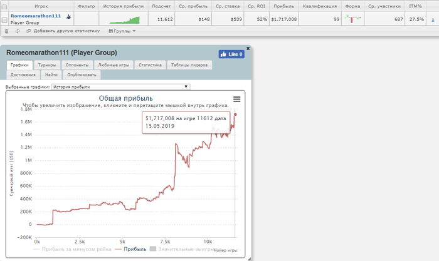Open the Romeomarathon111 player link
439x261 pixels.
(36, 16)
